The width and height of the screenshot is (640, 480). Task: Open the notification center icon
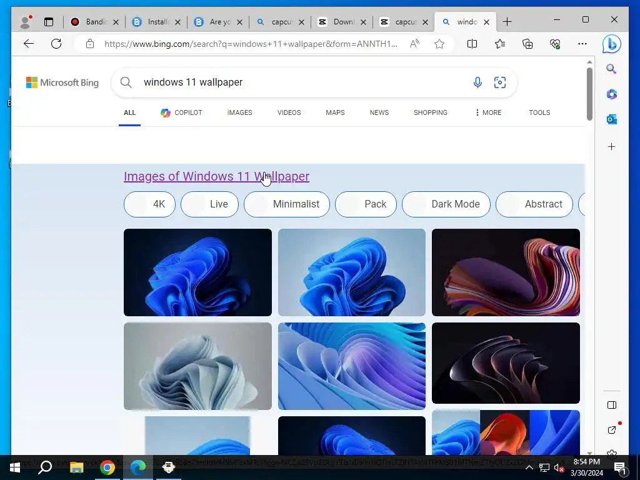pos(619,467)
